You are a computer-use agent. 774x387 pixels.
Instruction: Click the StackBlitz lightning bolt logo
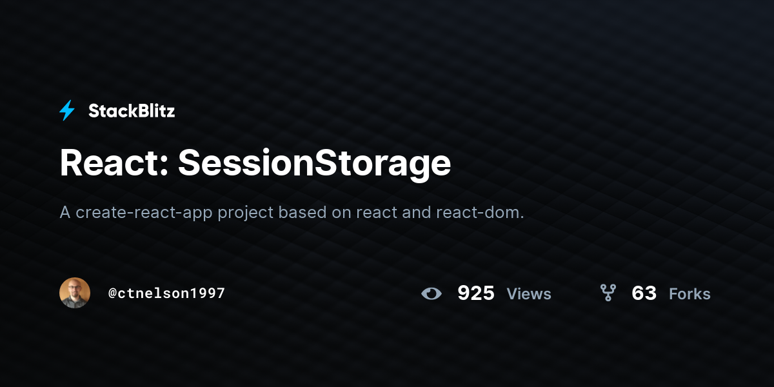pyautogui.click(x=67, y=111)
